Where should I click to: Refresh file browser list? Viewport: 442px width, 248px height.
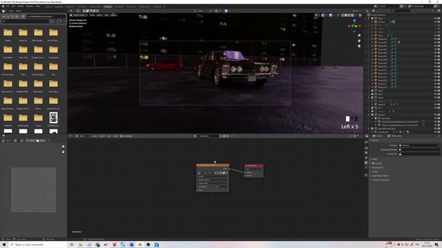[x=17, y=17]
